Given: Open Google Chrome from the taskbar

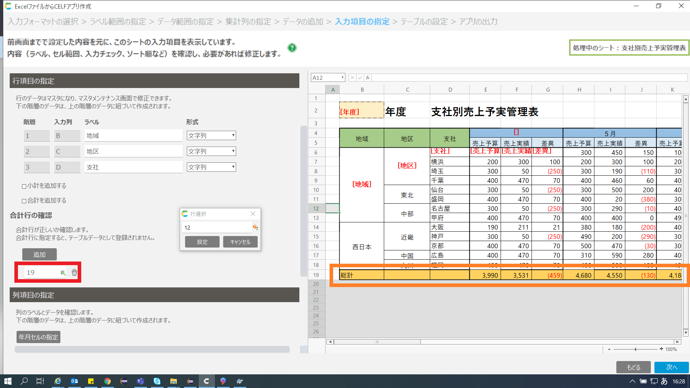Looking at the screenshot, I should 107,381.
